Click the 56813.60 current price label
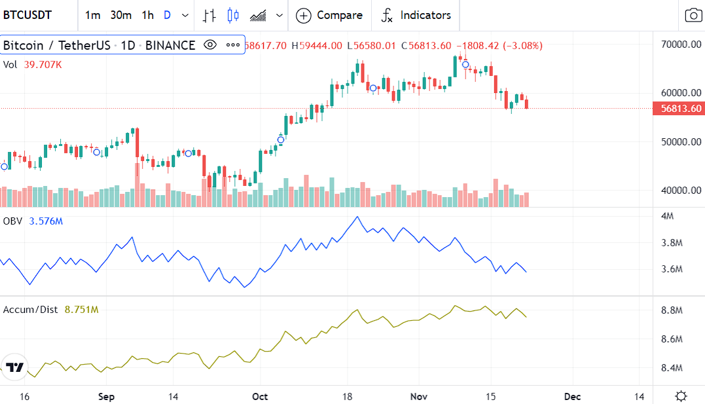 [678, 109]
